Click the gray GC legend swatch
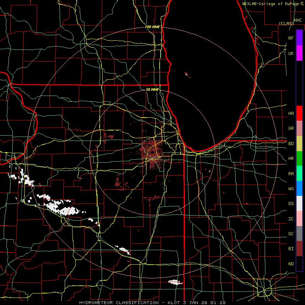Viewport: 305px width, 305px height. coord(299,233)
